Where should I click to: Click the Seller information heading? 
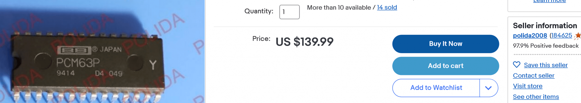pos(545,26)
